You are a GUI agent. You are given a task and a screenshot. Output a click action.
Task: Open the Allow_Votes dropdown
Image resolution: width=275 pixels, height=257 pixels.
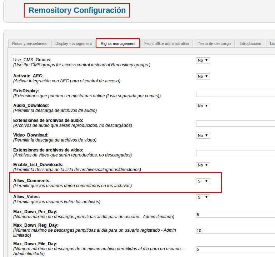203,197
